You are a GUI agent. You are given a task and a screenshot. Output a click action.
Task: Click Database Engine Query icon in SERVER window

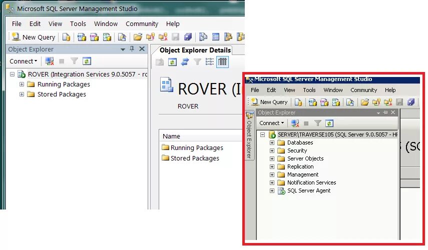point(298,102)
